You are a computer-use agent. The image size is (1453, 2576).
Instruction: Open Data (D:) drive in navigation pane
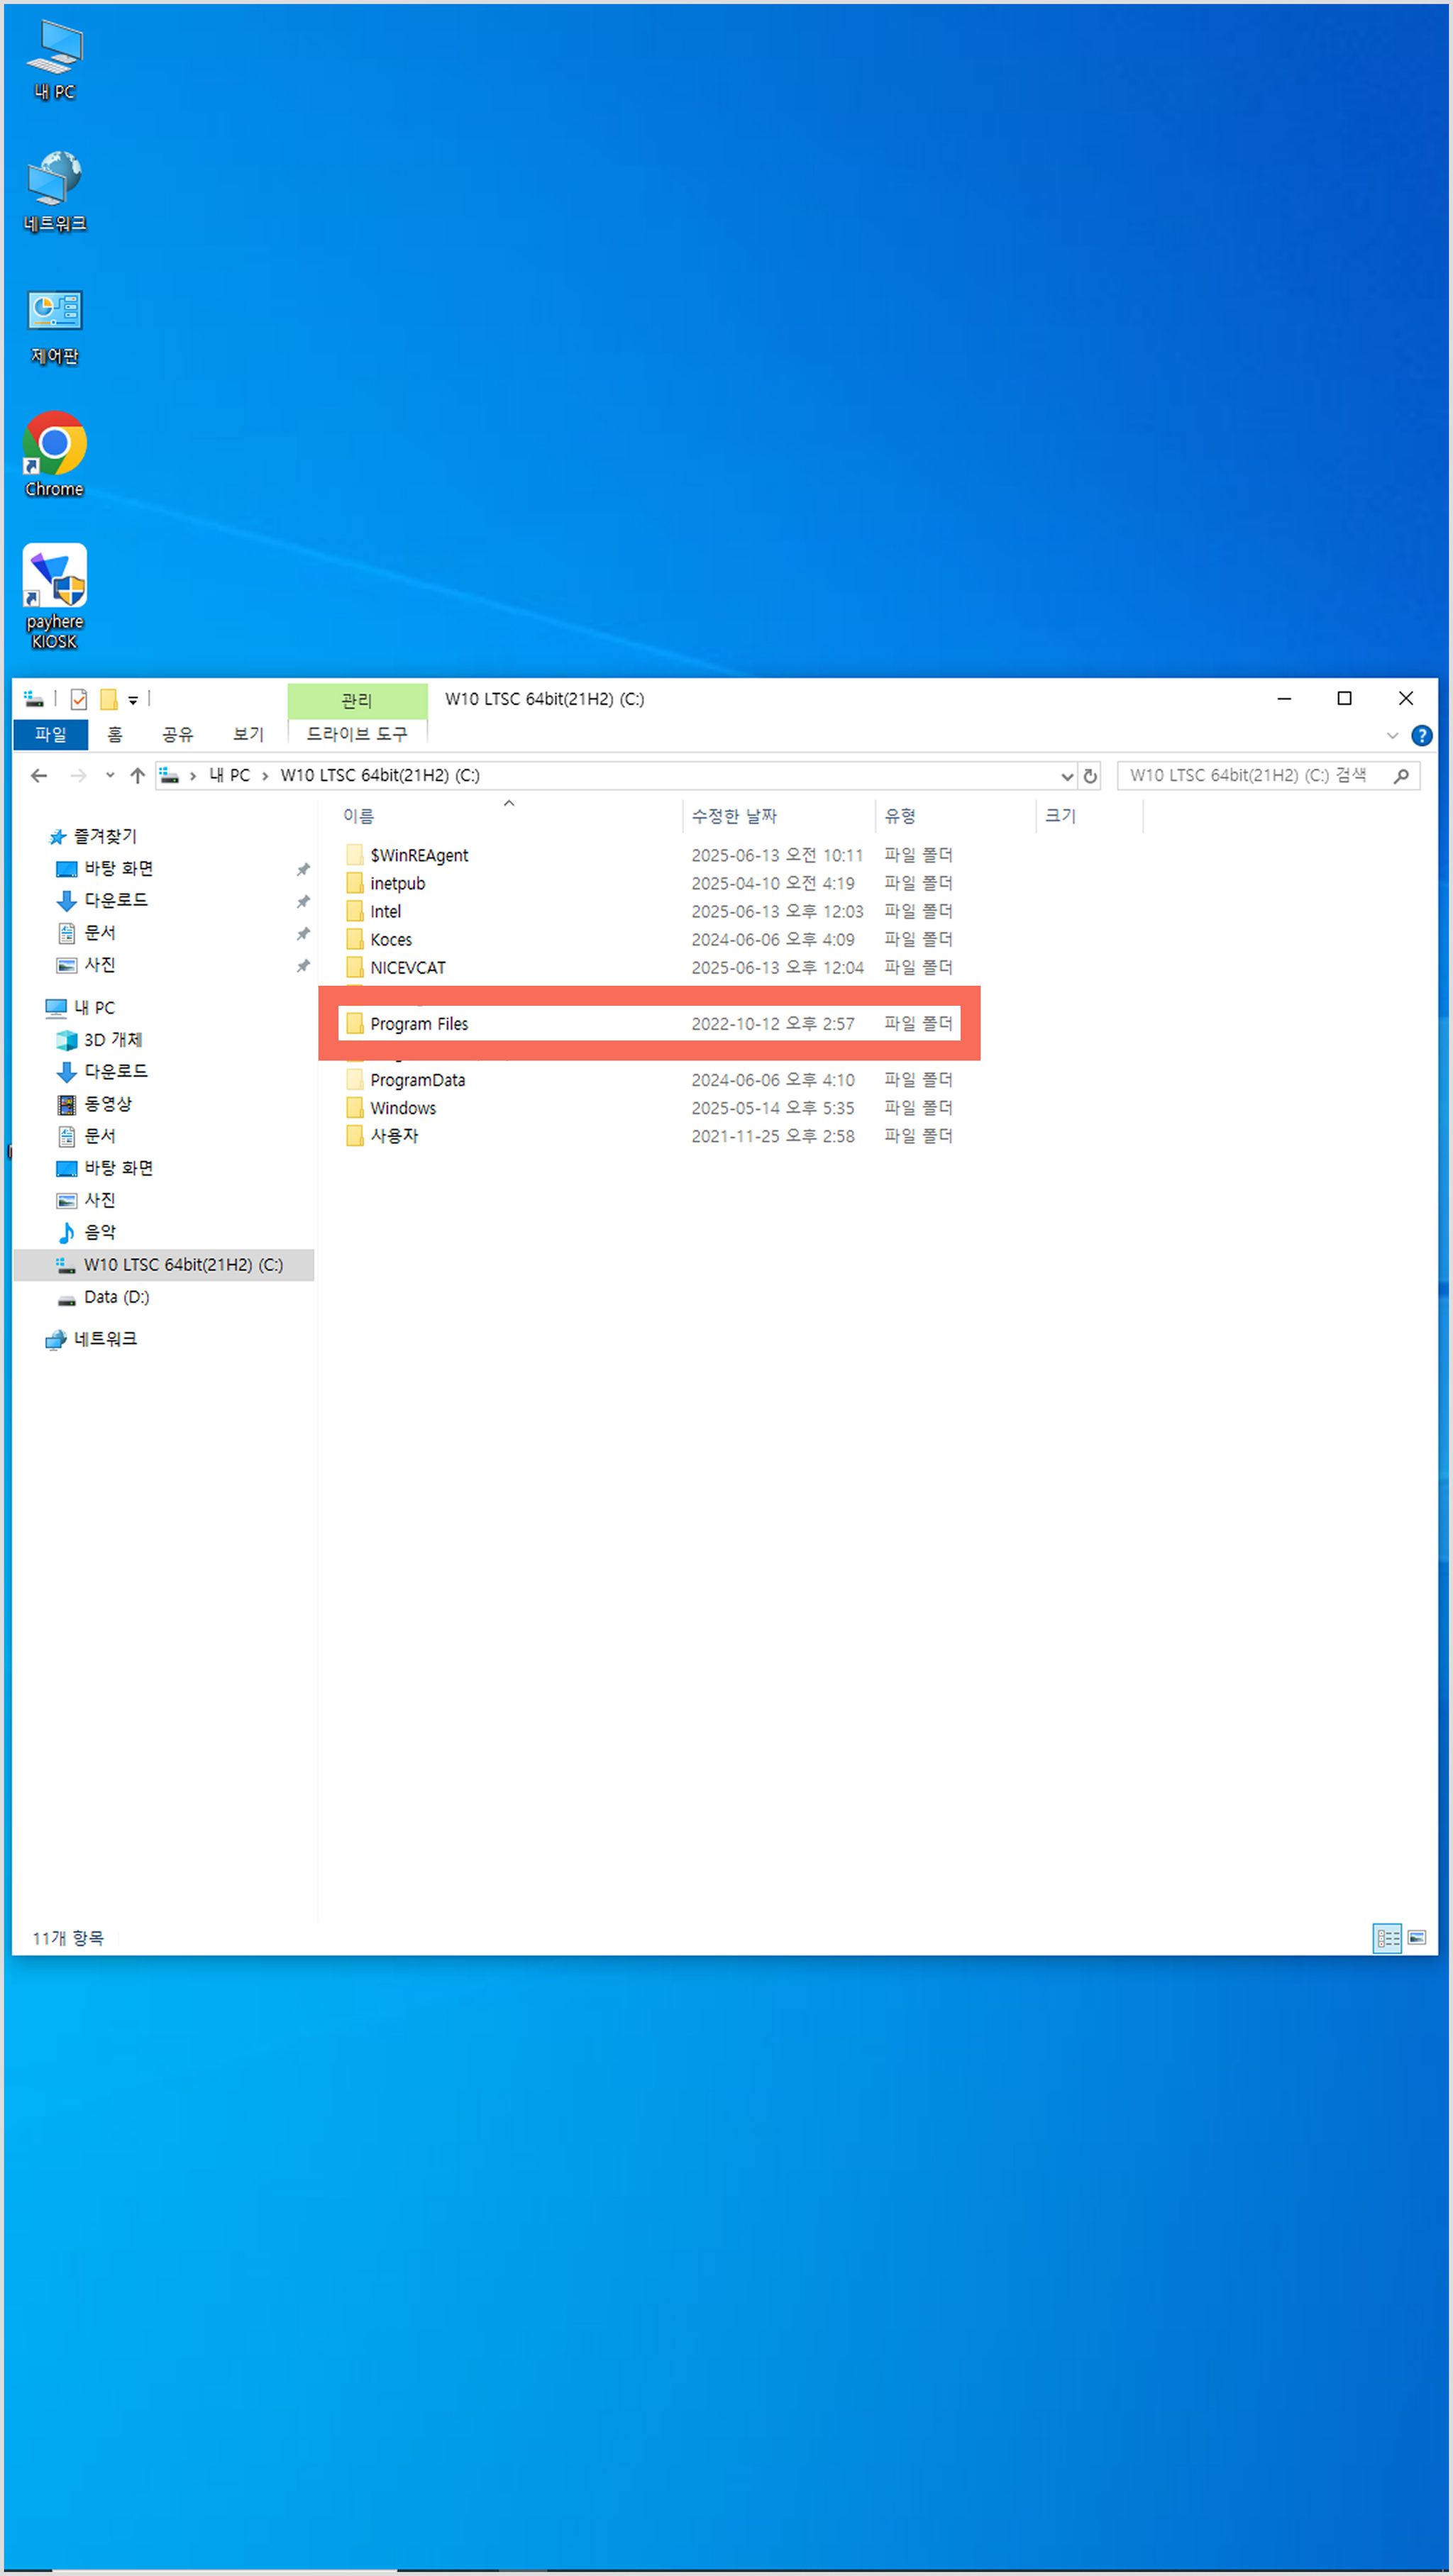116,1297
